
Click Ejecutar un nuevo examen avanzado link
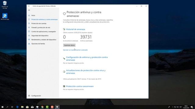point(75,50)
